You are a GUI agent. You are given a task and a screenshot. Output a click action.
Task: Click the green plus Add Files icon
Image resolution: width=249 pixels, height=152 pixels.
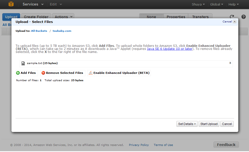point(18,73)
